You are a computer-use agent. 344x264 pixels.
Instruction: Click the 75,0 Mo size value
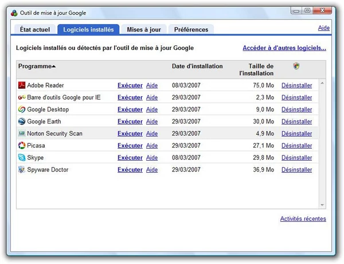click(263, 85)
